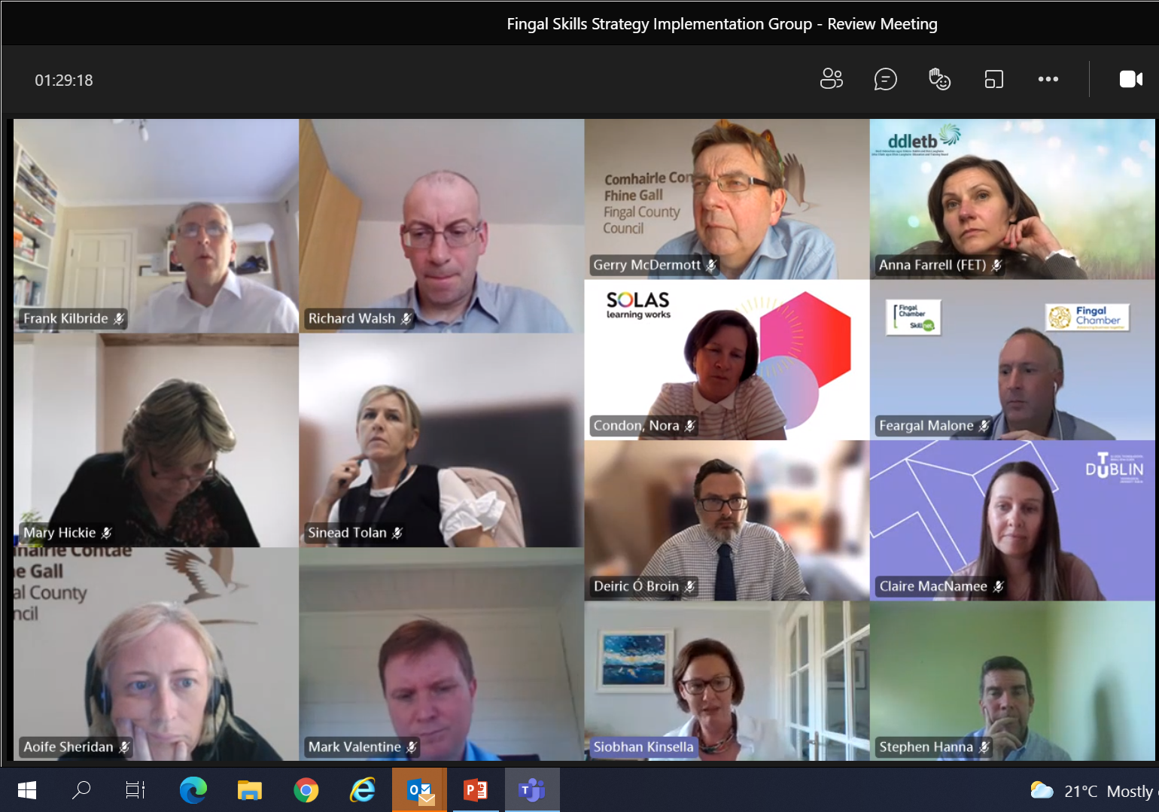Click Siobhan Kinsella's video tile
The image size is (1159, 812).
(726, 681)
